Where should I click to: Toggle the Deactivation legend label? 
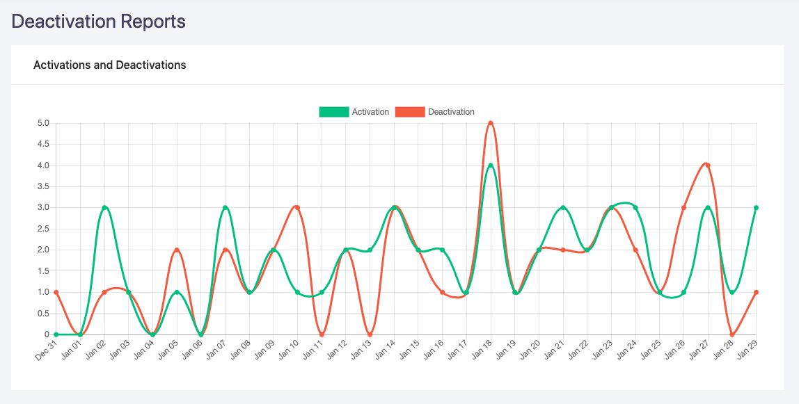tap(451, 112)
